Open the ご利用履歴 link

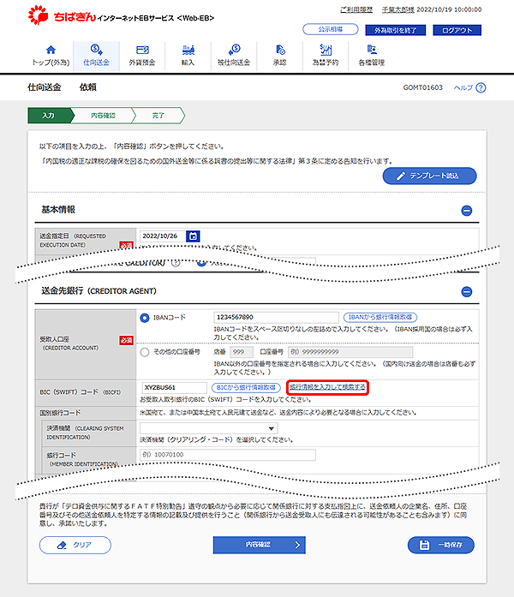click(356, 9)
